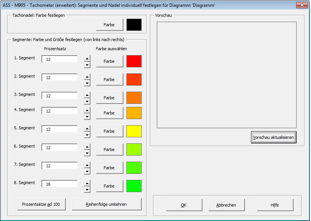This screenshot has height=221, width=311.
Task: Increase 6. Segment value using up spinner
Action: (87, 147)
